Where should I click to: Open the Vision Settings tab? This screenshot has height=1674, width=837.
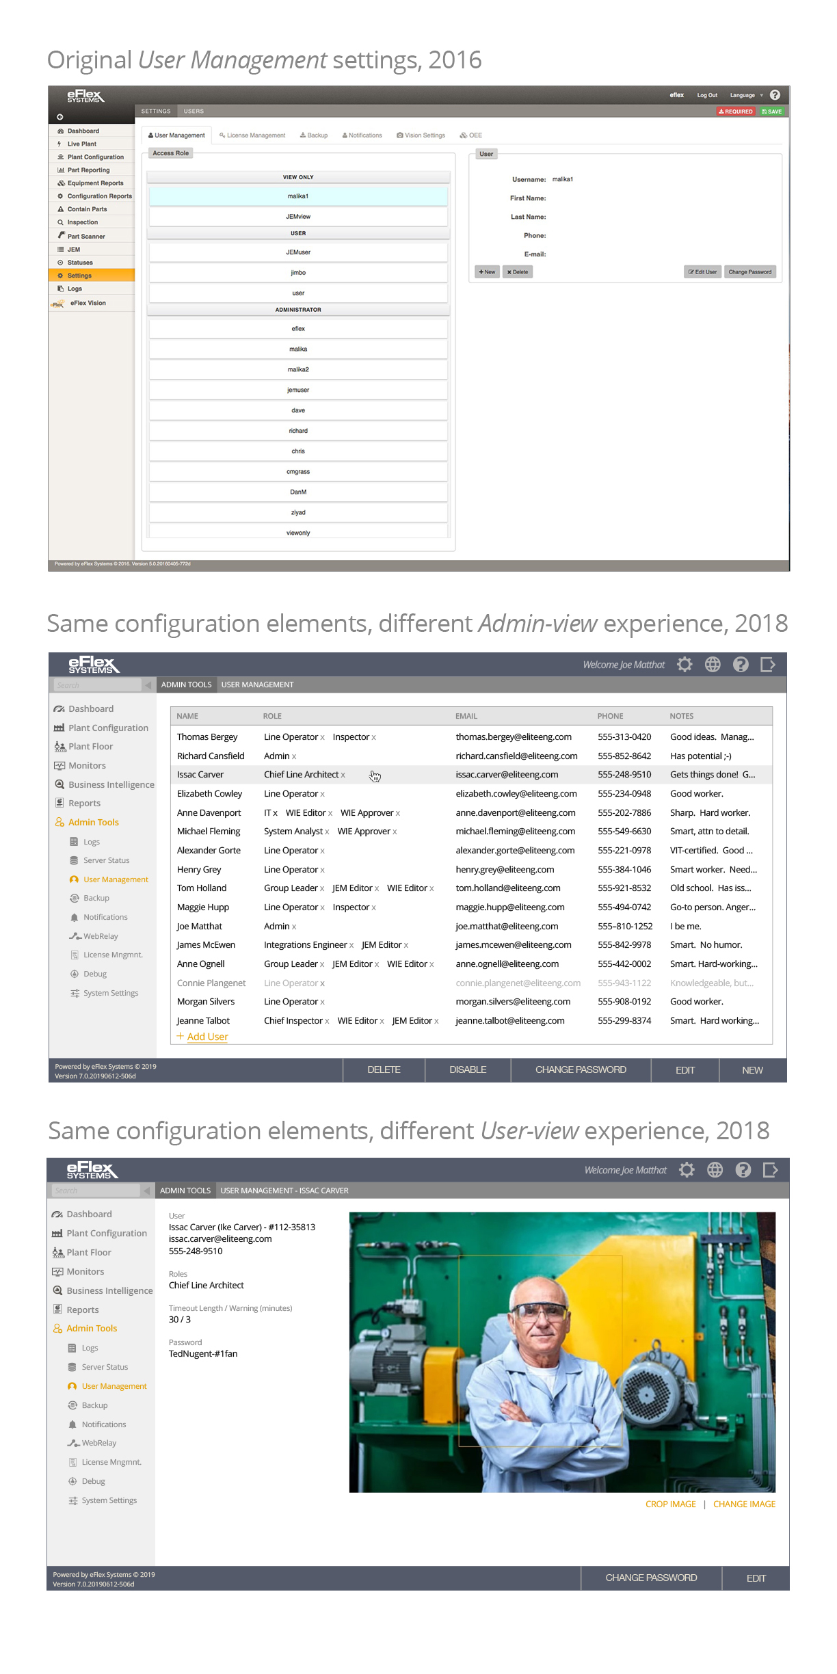tap(421, 135)
